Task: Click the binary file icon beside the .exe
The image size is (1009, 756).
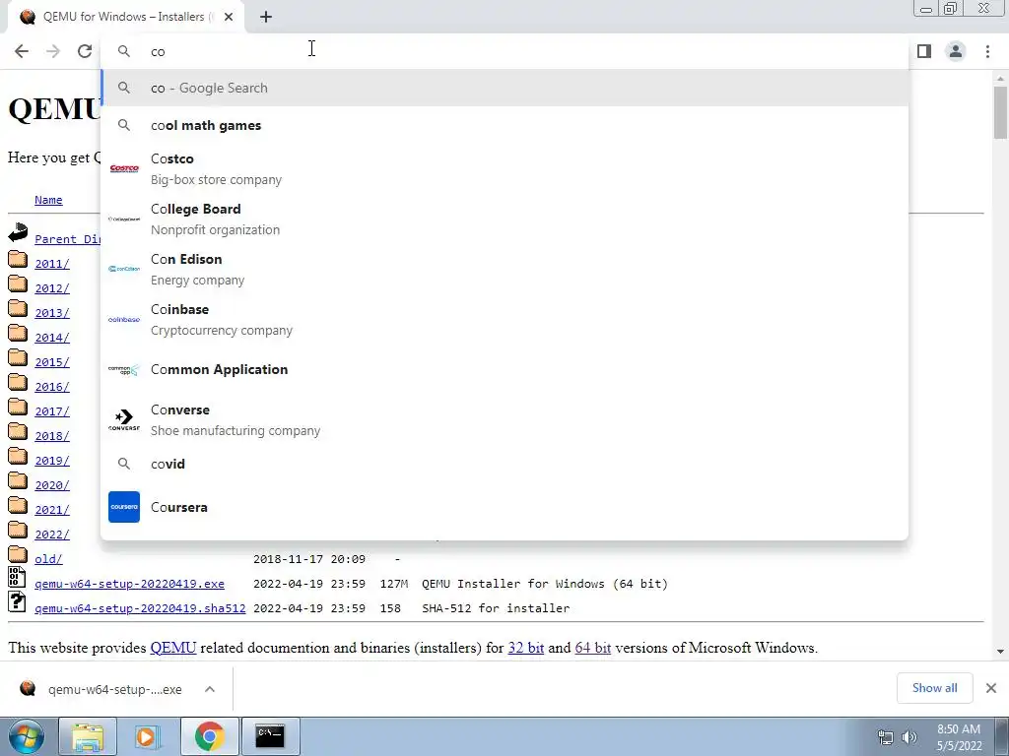Action: (17, 577)
